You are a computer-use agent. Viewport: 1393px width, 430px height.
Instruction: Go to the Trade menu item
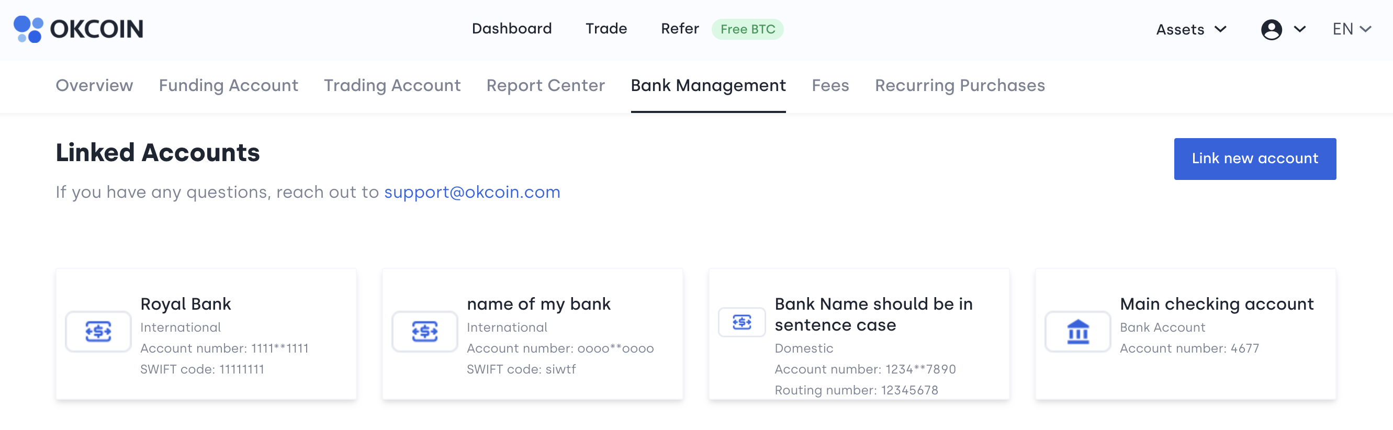click(606, 29)
